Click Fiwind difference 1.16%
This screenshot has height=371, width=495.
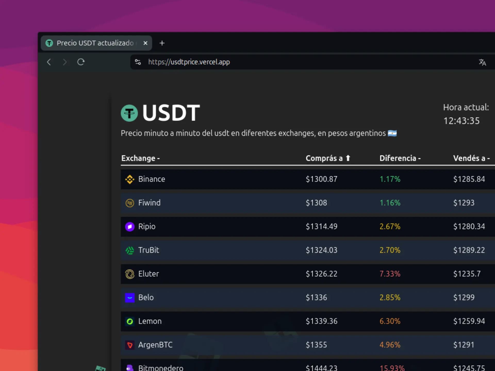tap(390, 203)
